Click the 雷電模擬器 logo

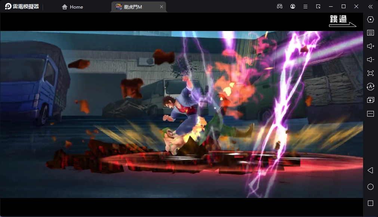tap(22, 6)
